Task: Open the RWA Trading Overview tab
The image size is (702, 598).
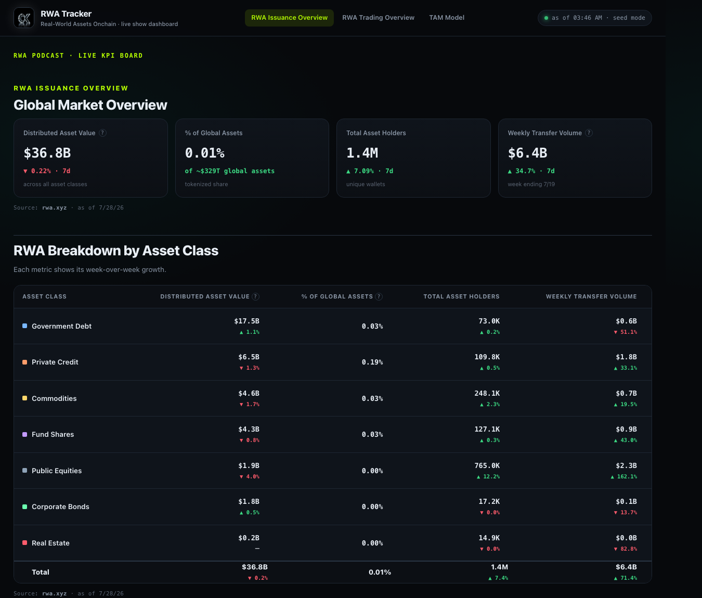Action: (378, 18)
